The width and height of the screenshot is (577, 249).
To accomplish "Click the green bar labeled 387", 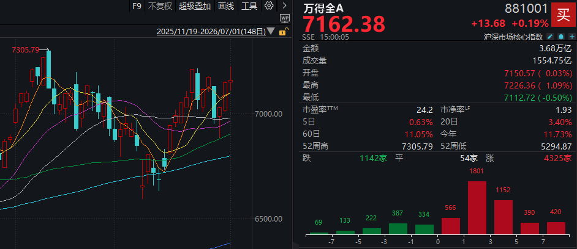I will click(x=398, y=228).
